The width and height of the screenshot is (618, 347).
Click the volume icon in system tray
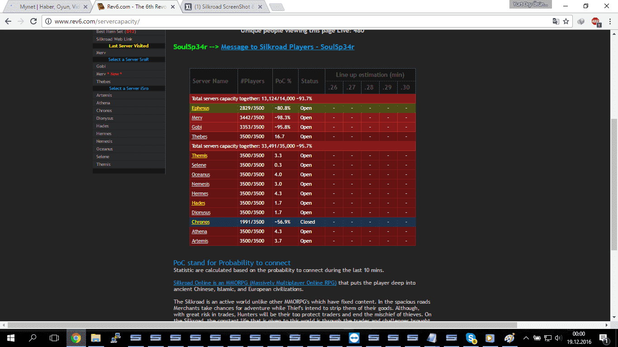point(559,338)
